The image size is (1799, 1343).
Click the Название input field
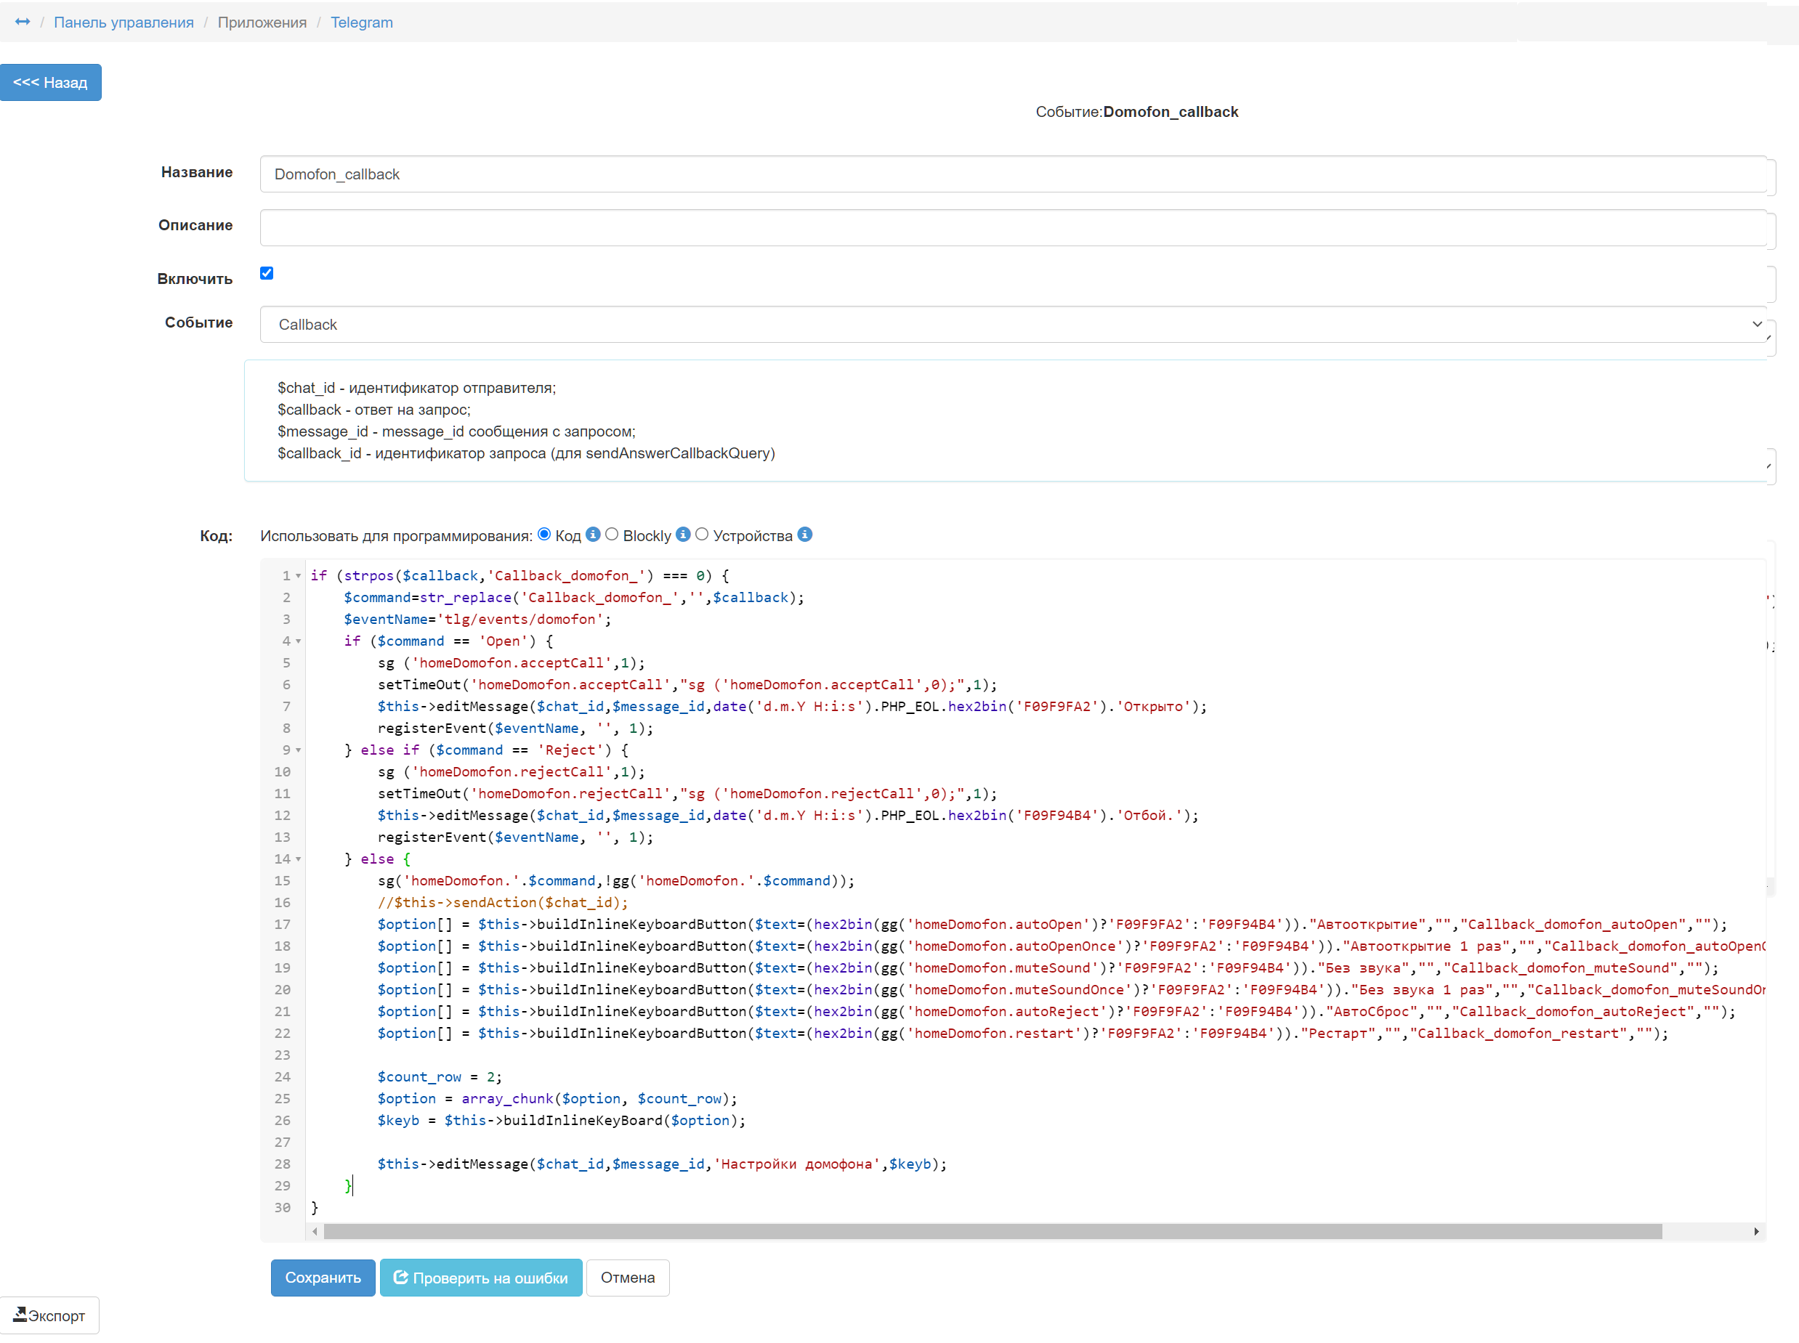coord(1014,174)
